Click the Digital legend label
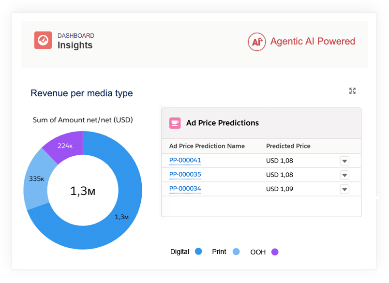The height and width of the screenshot is (283, 389). pyautogui.click(x=180, y=252)
